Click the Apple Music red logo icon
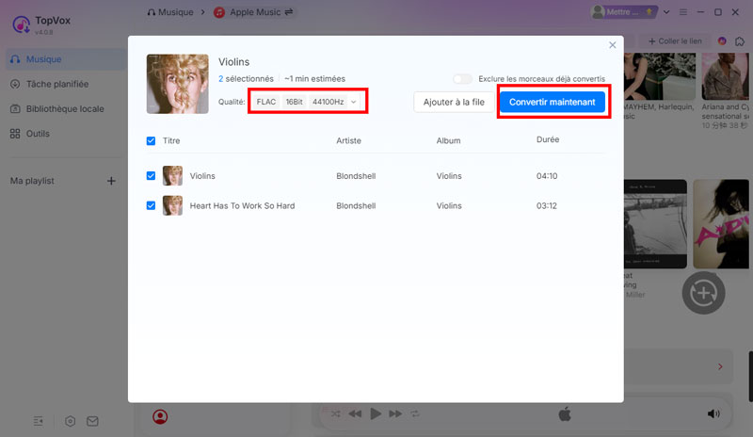Viewport: 753px width, 437px height. click(219, 12)
